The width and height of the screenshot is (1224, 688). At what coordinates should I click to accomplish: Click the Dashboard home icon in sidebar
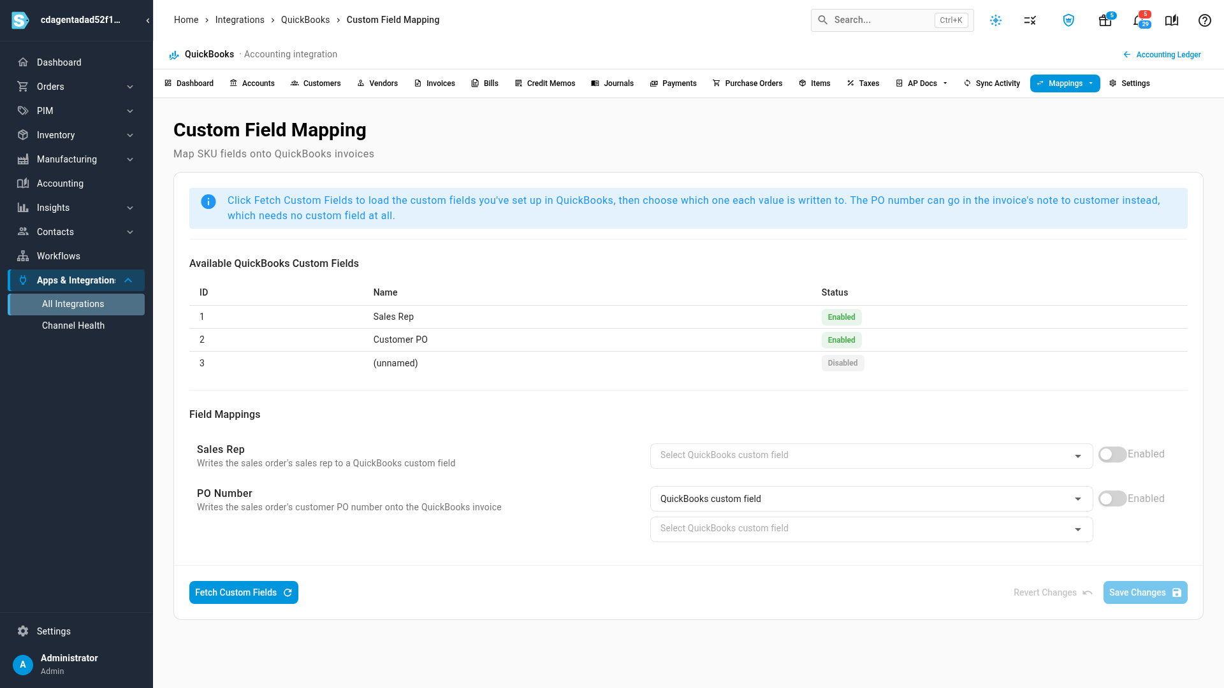(x=23, y=62)
